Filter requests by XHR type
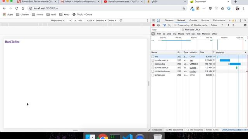 point(159,34)
